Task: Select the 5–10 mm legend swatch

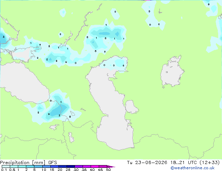Action: point(38,166)
